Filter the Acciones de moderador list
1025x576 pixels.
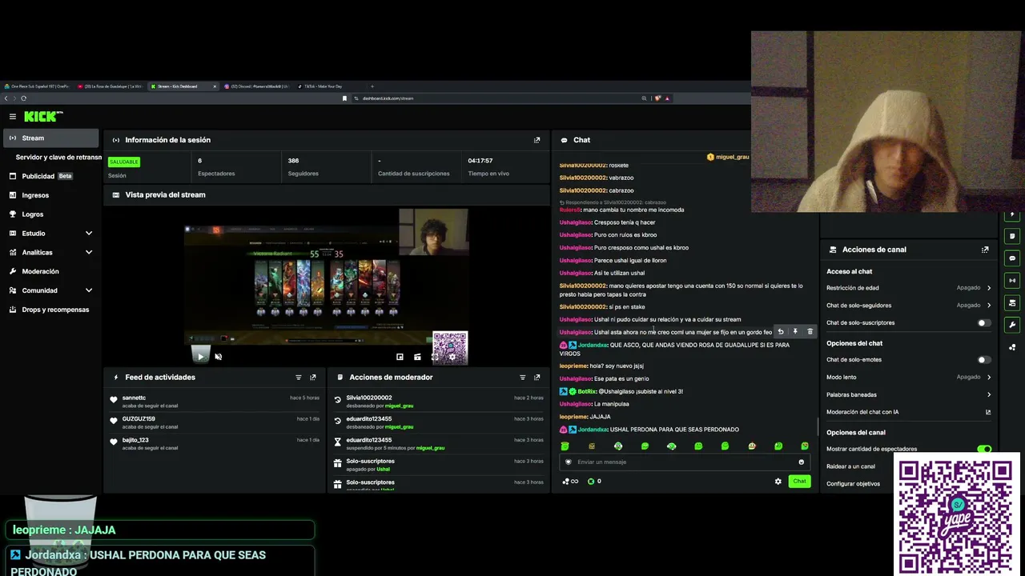click(523, 378)
